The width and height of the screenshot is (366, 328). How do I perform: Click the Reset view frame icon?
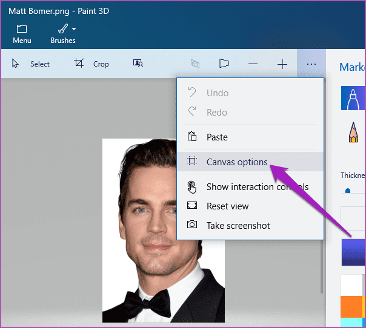tap(192, 205)
